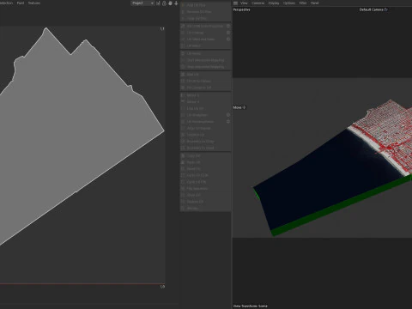This screenshot has height=309, width=412.
Task: Click the Mirror U icon
Action: (183, 95)
